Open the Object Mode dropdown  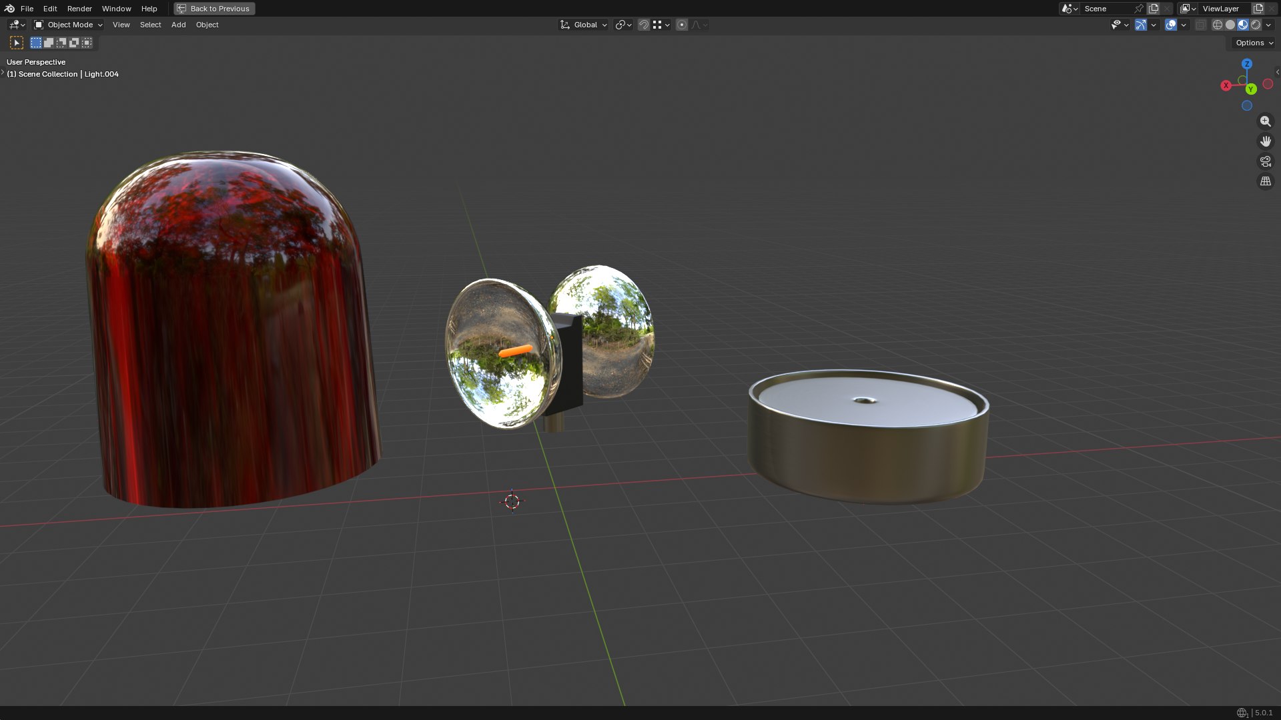(69, 25)
